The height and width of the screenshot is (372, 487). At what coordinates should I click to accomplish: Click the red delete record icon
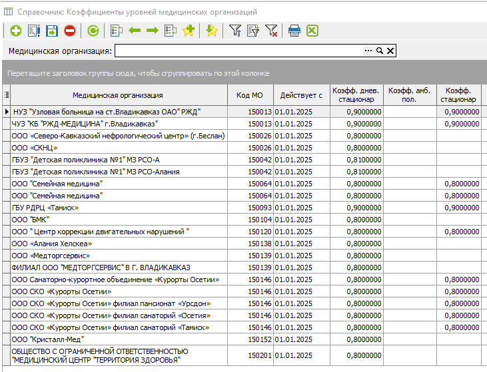(x=70, y=31)
